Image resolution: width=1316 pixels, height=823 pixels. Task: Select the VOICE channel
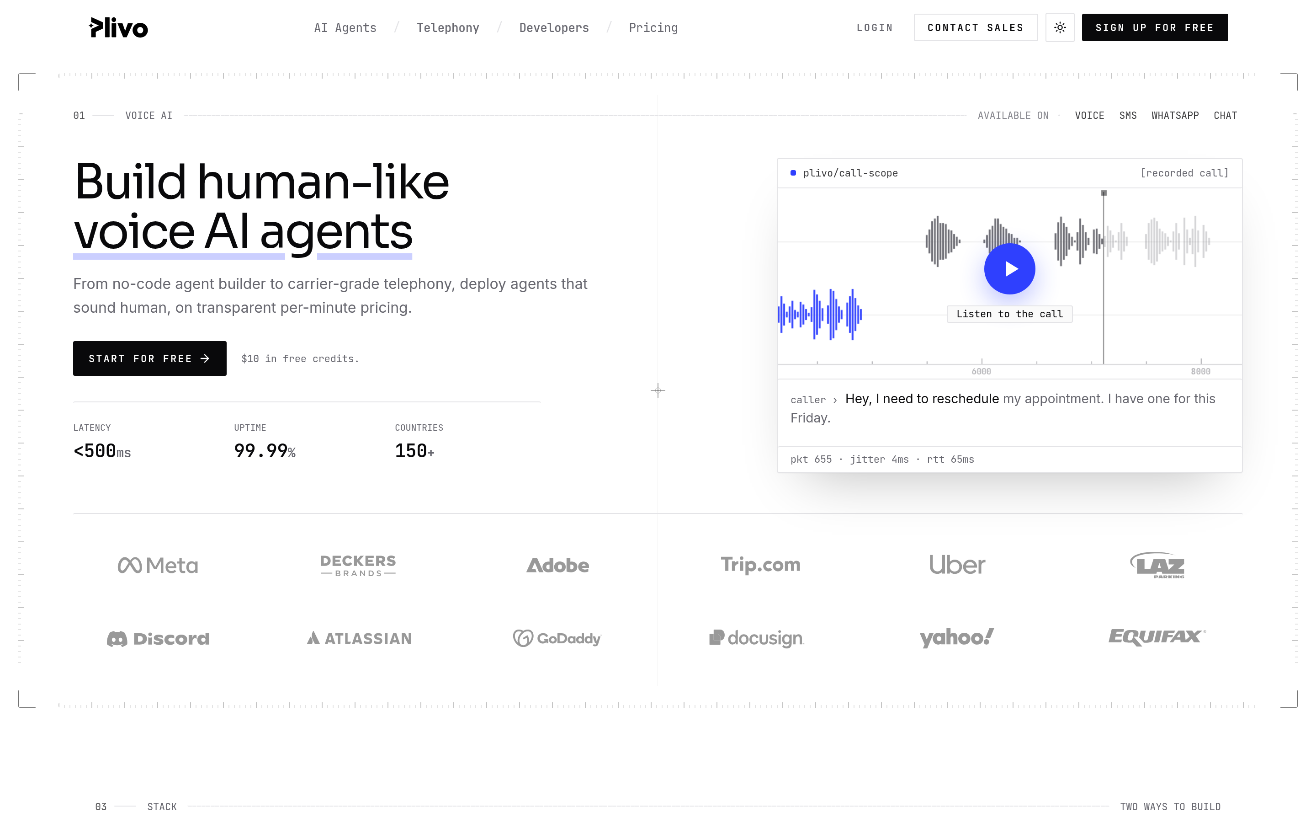tap(1089, 115)
